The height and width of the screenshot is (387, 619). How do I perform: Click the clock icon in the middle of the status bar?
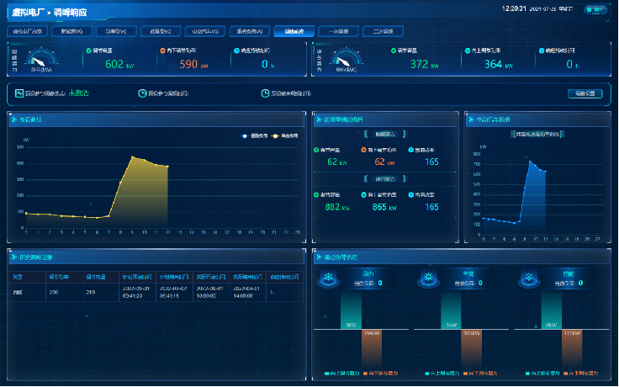[x=141, y=93]
